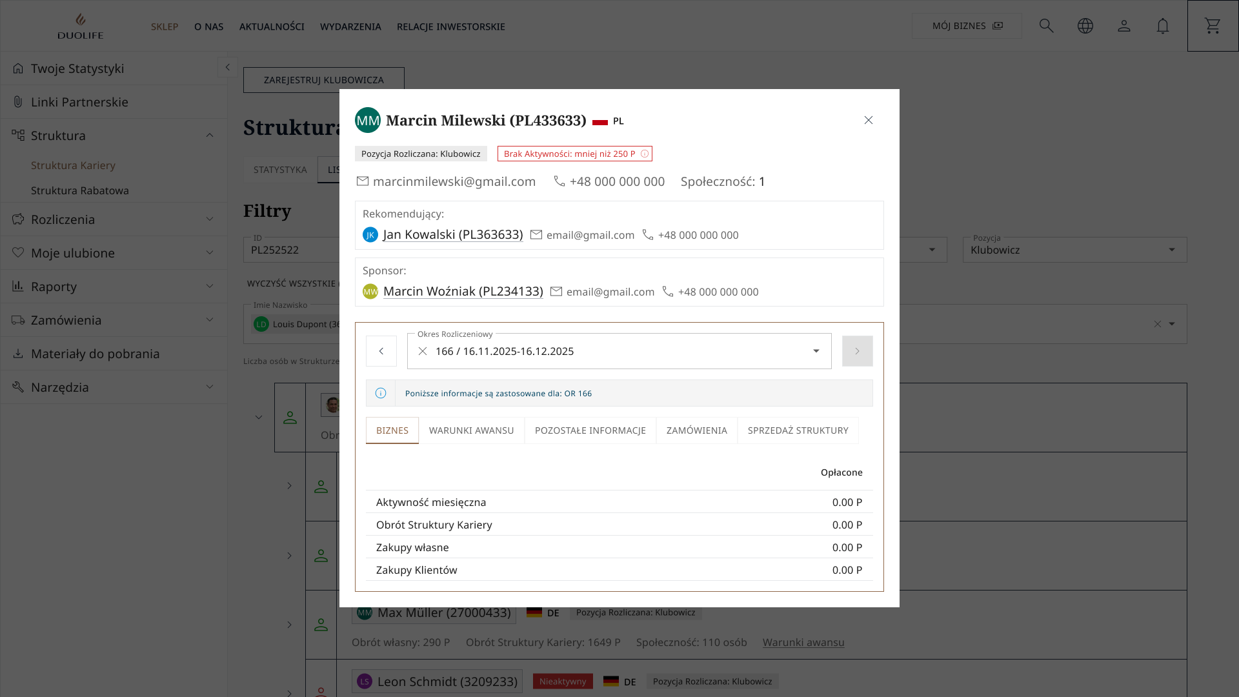Viewport: 1239px width, 697px height.
Task: Open the user account icon
Action: 1123,26
